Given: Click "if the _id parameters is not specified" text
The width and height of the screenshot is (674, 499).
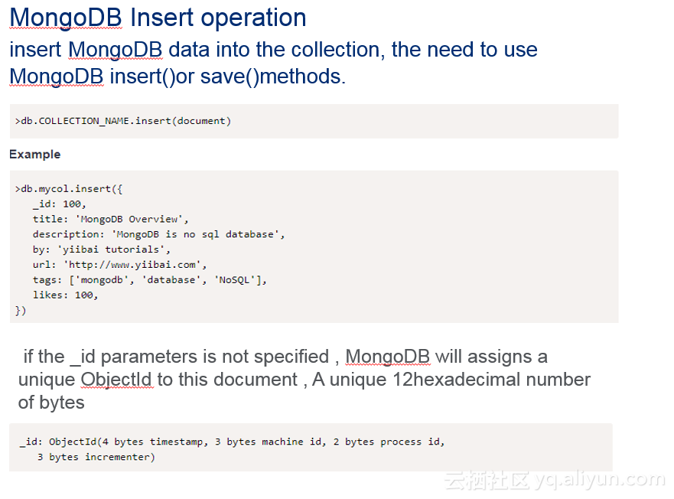Looking at the screenshot, I should (176, 357).
